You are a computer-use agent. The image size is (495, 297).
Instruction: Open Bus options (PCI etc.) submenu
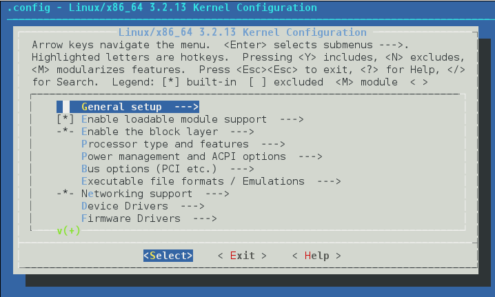pos(168,169)
